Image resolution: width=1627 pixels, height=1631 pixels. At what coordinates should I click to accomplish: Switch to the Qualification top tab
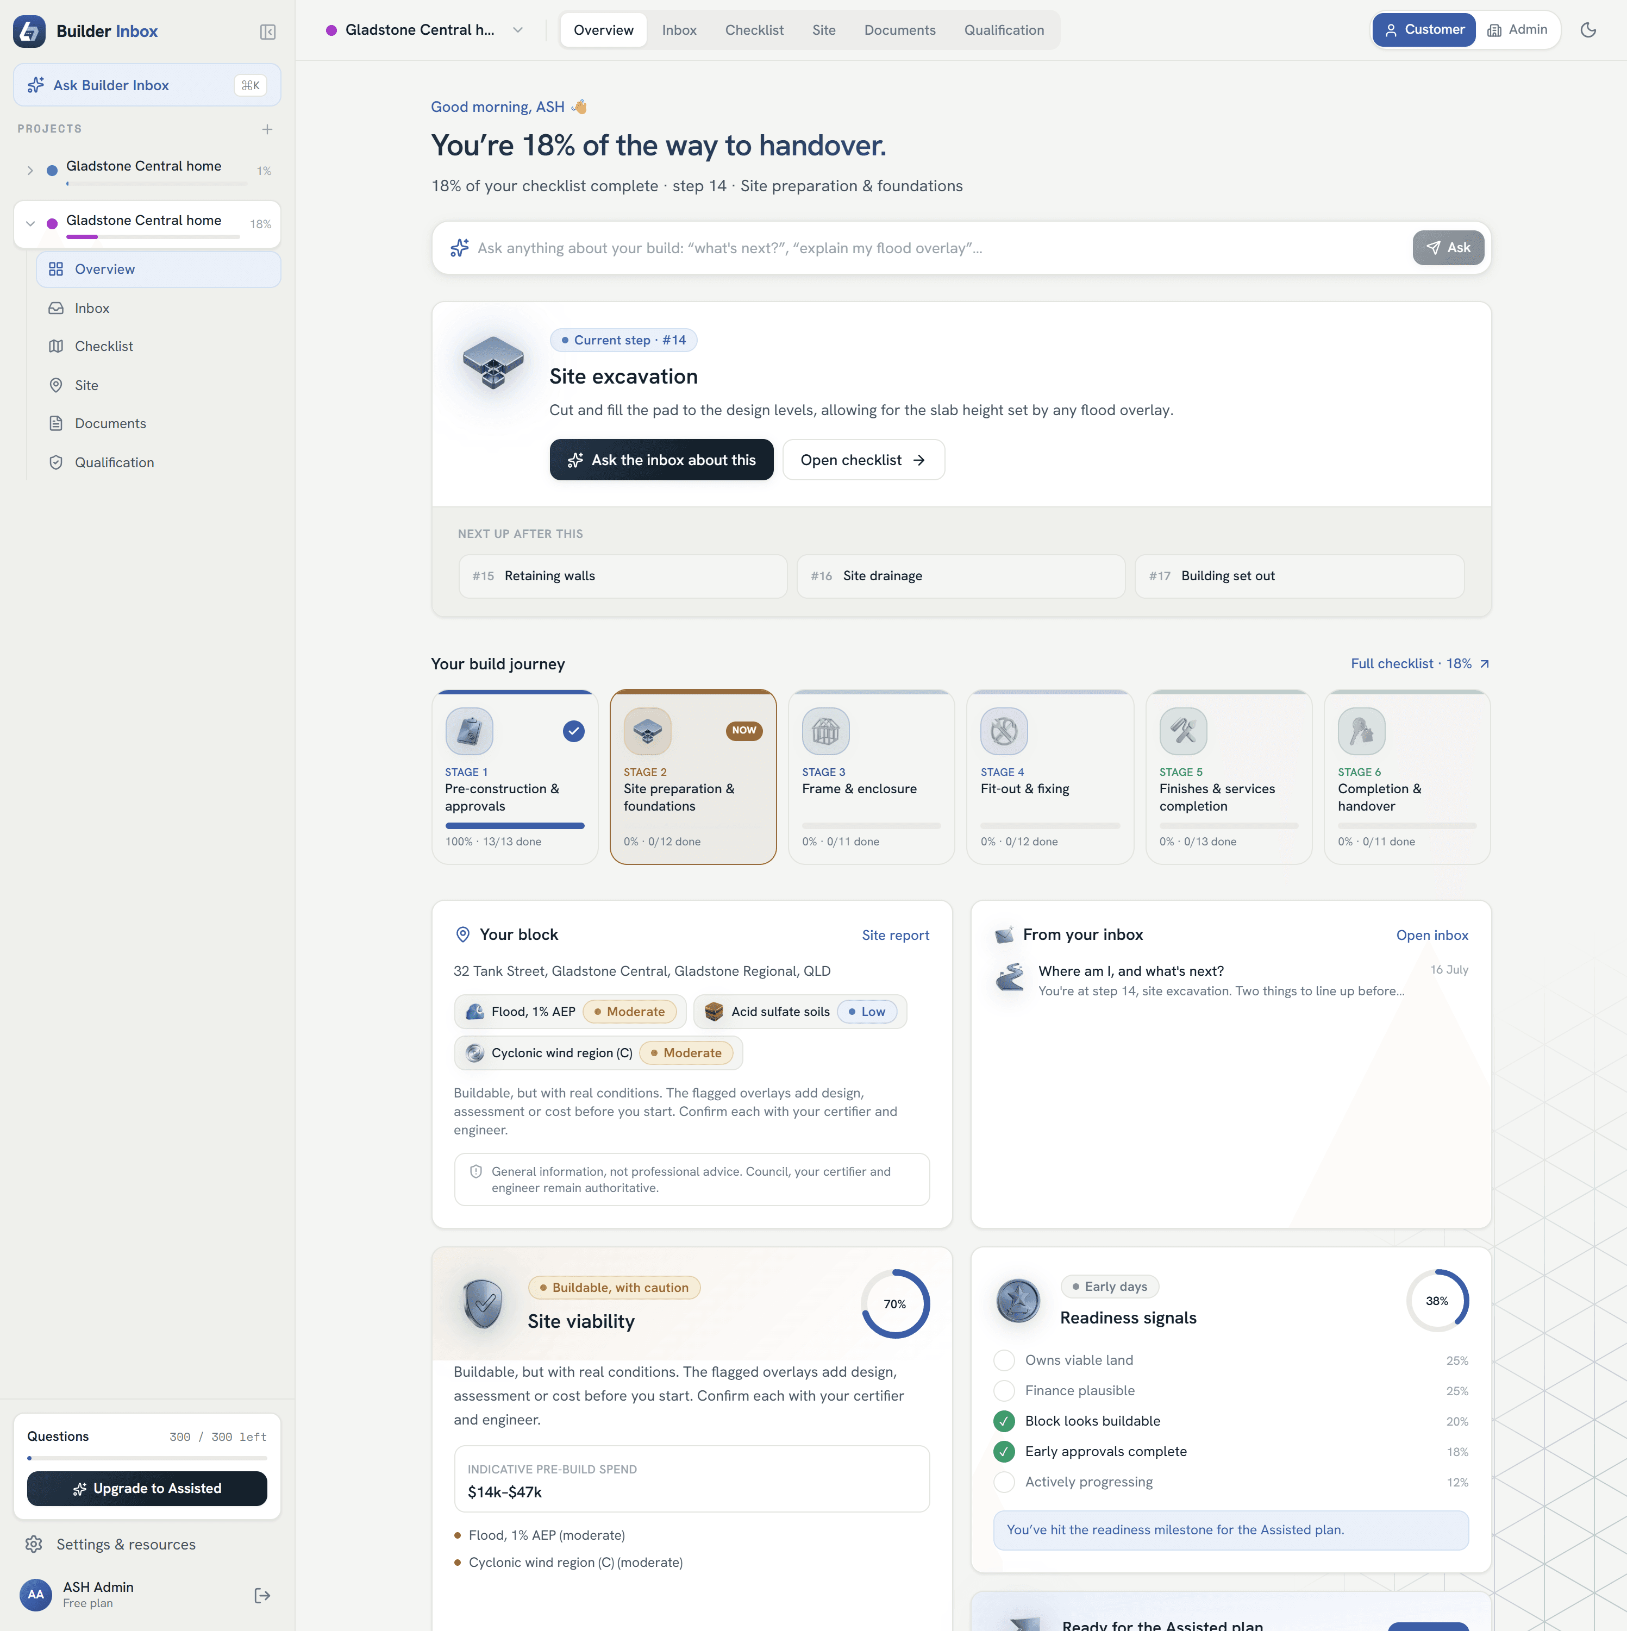click(x=1004, y=30)
